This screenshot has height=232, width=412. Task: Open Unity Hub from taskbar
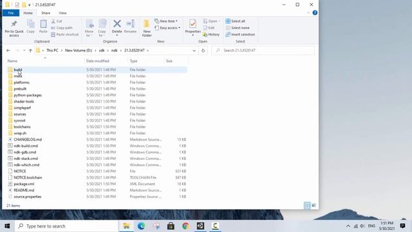(x=200, y=226)
